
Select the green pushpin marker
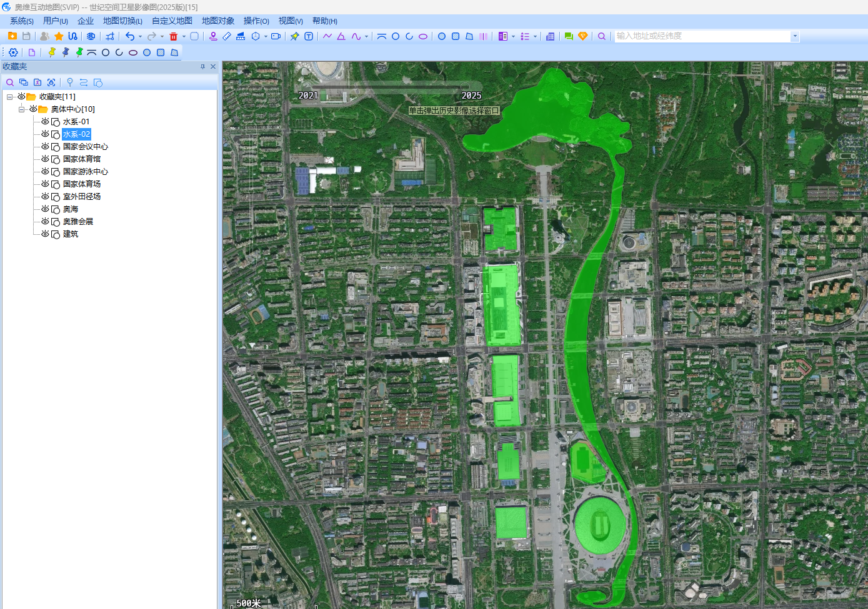(x=79, y=52)
